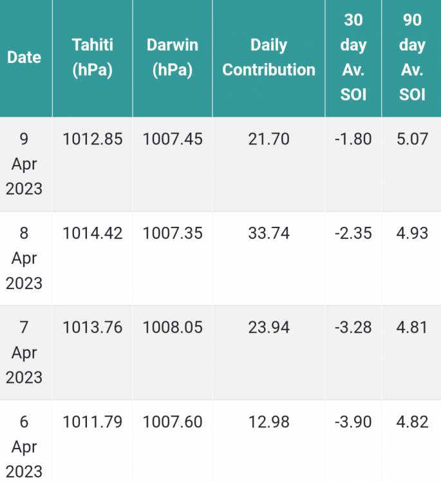Click Tahiti value 1011.79
The width and height of the screenshot is (441, 482).
(92, 422)
